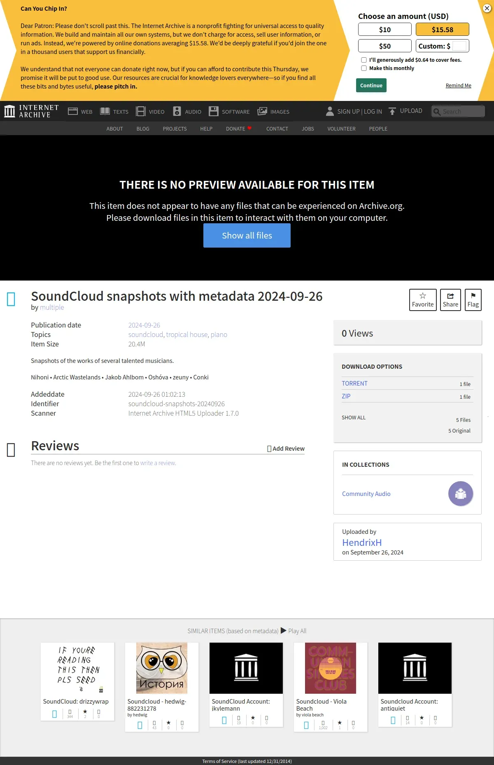The height and width of the screenshot is (765, 494).
Task: Open the Audio speaker icon
Action: click(x=177, y=111)
